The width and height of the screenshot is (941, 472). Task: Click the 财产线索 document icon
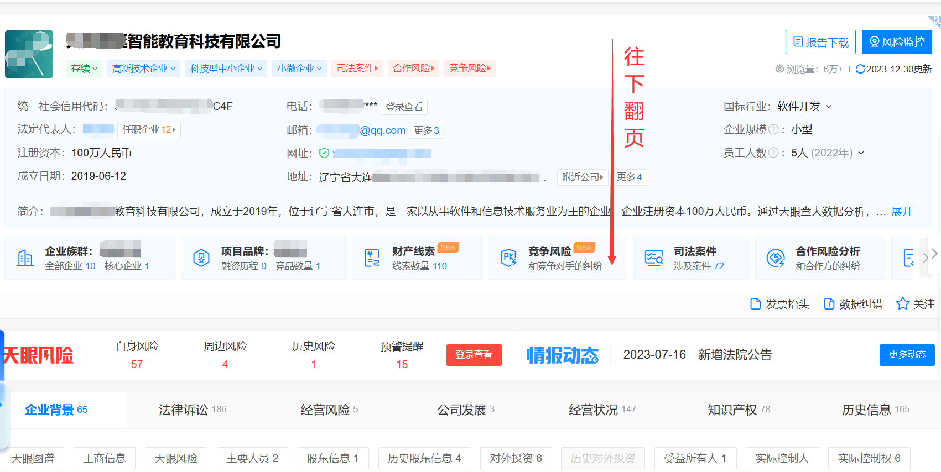372,258
